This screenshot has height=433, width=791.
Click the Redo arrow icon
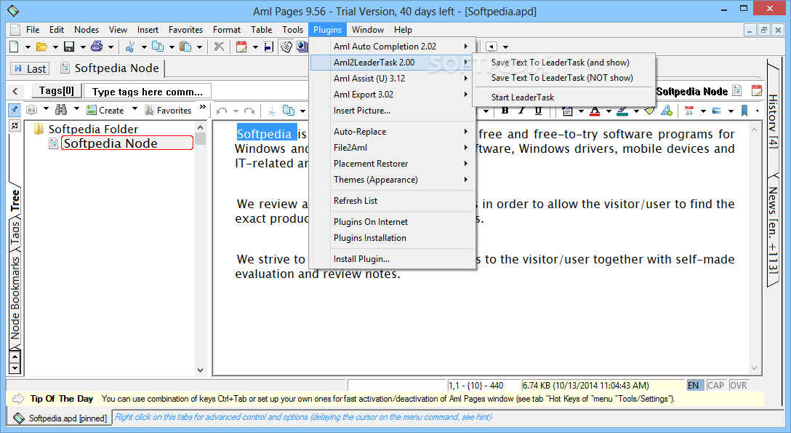click(249, 111)
